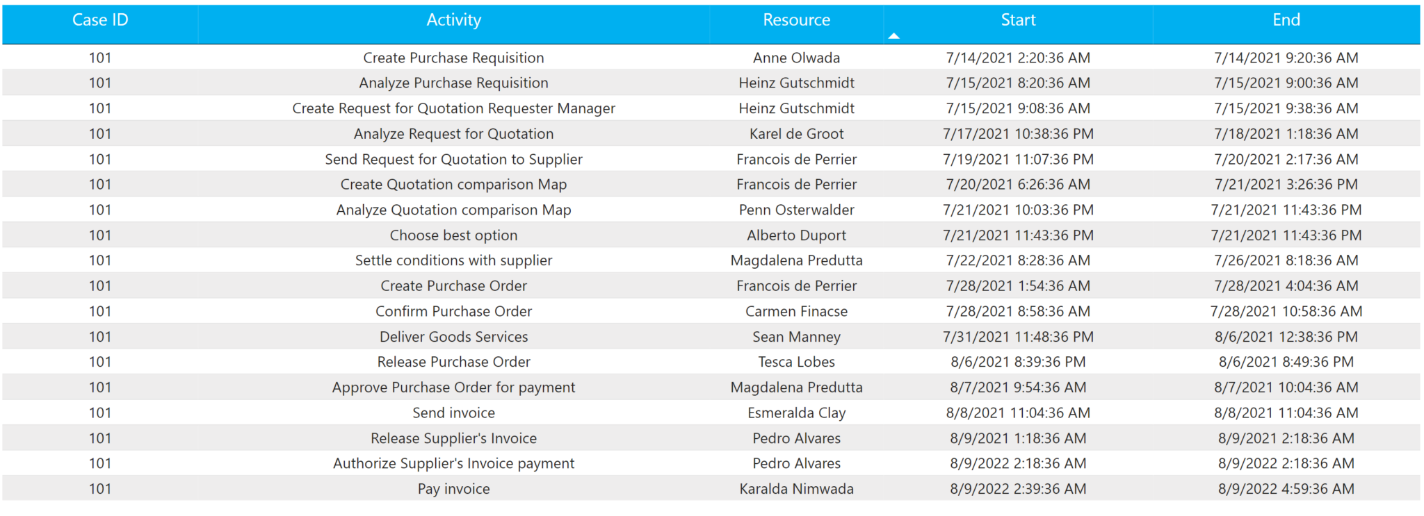1424x516 pixels.
Task: Select the Deliver Goods Services activity cell
Action: (x=453, y=337)
